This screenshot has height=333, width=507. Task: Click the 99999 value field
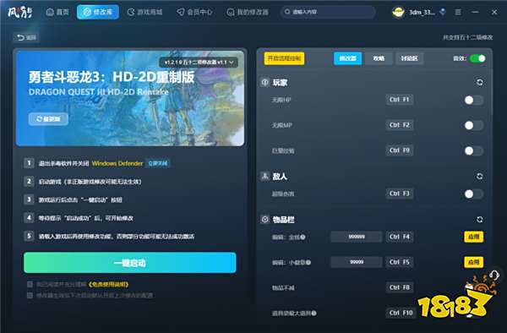click(x=357, y=262)
